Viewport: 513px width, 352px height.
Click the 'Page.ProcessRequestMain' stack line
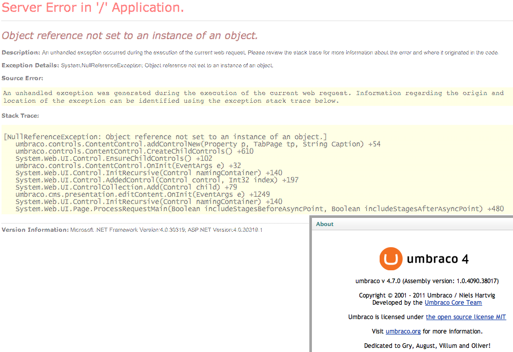(x=260, y=209)
